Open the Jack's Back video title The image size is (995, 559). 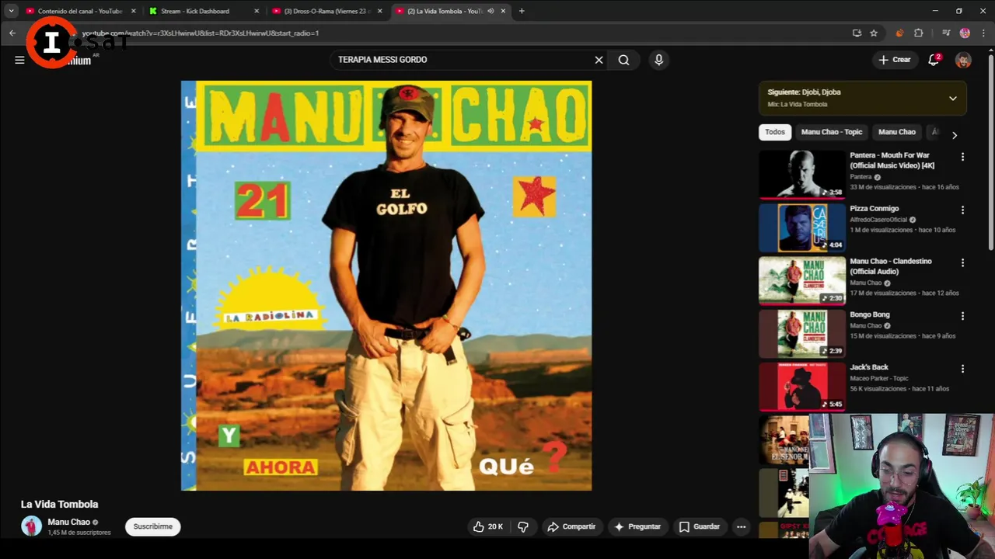(x=868, y=367)
